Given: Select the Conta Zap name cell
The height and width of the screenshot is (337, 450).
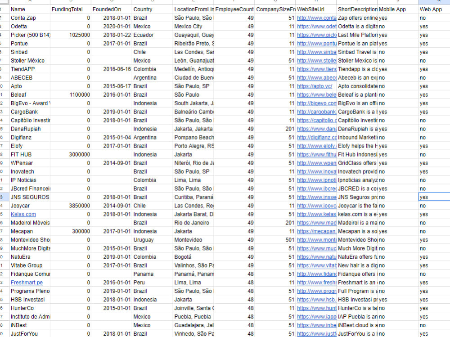Looking at the screenshot, I should pos(30,18).
